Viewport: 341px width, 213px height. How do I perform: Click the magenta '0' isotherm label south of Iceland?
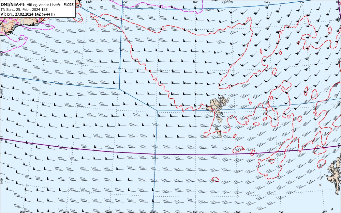[26, 38]
